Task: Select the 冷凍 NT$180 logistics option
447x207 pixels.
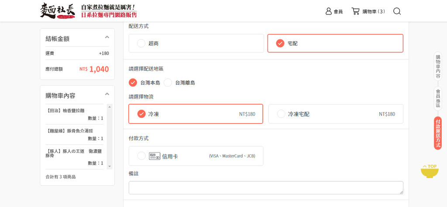Action: 141,114
